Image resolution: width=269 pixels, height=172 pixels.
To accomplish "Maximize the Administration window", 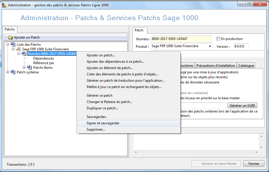I will click(249, 4).
